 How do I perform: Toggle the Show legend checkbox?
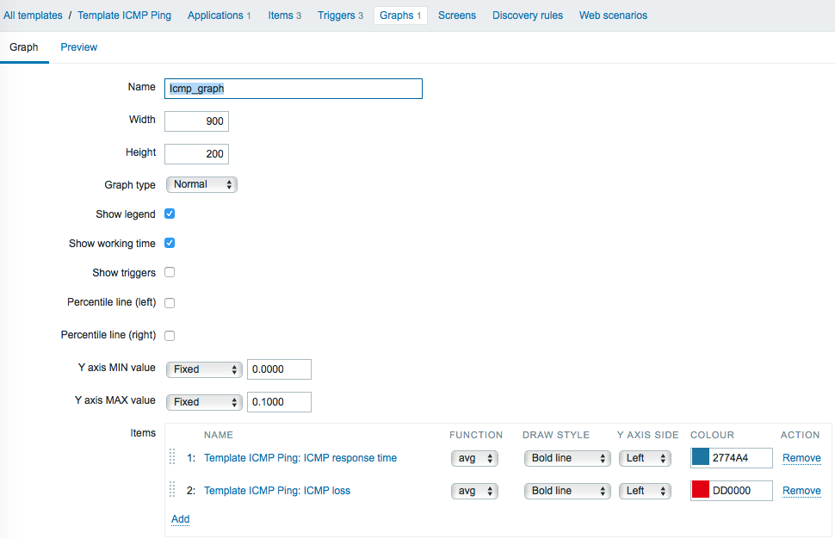[170, 214]
